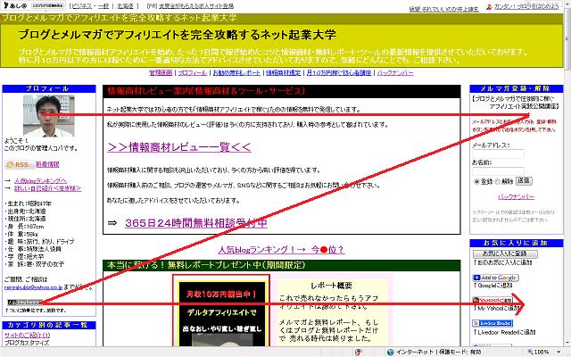Click the profile photo of the blog author
The image size is (571, 357).
coord(48,115)
